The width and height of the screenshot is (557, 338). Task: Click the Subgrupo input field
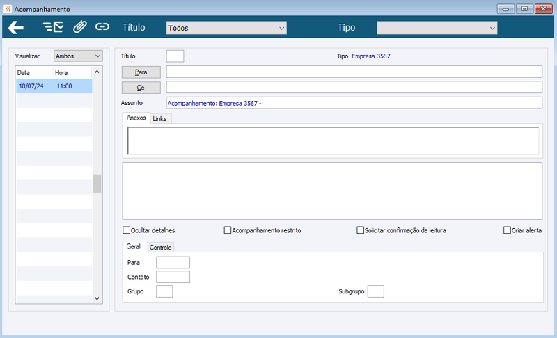(376, 291)
